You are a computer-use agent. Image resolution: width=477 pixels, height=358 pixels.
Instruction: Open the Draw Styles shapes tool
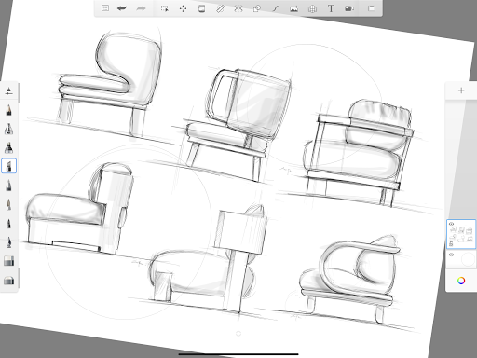pos(257,8)
